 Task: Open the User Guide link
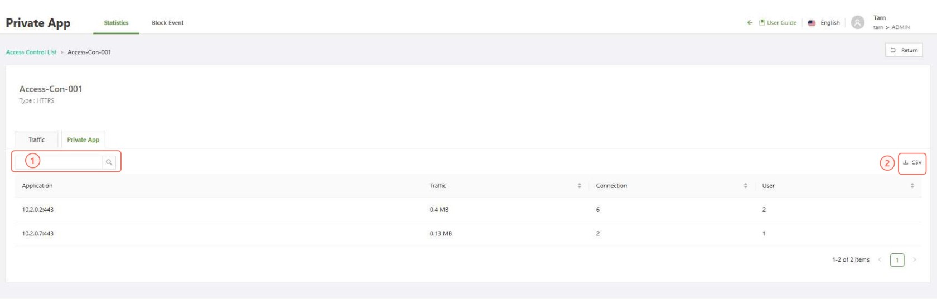pos(781,23)
